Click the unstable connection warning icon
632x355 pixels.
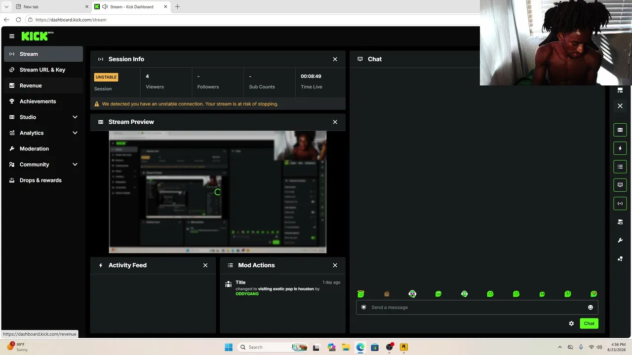click(97, 104)
